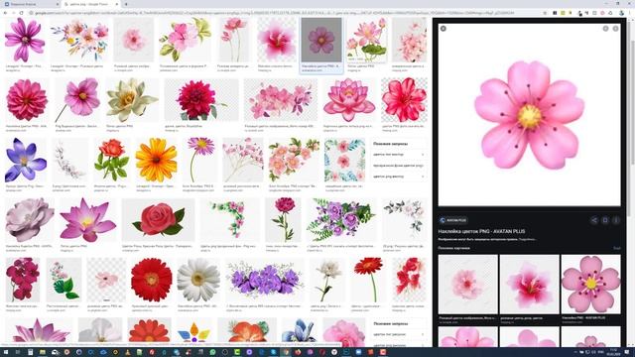Open the red rose result
The width and height of the screenshot is (635, 357).
tap(158, 220)
